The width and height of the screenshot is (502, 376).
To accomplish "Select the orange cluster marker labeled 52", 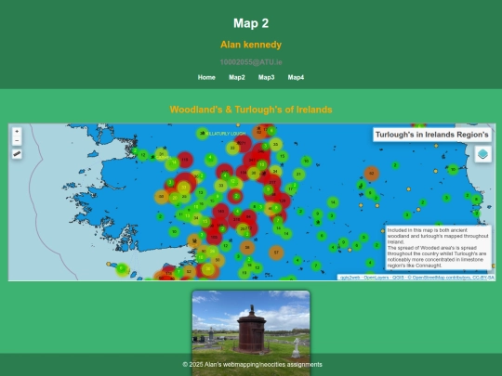I will click(189, 272).
